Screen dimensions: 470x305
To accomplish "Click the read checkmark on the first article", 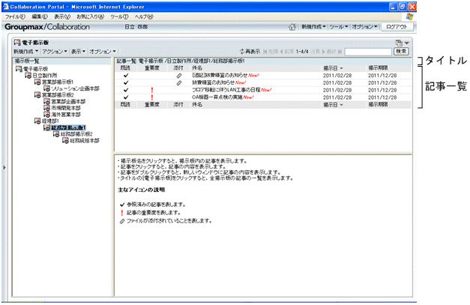I will (125, 75).
